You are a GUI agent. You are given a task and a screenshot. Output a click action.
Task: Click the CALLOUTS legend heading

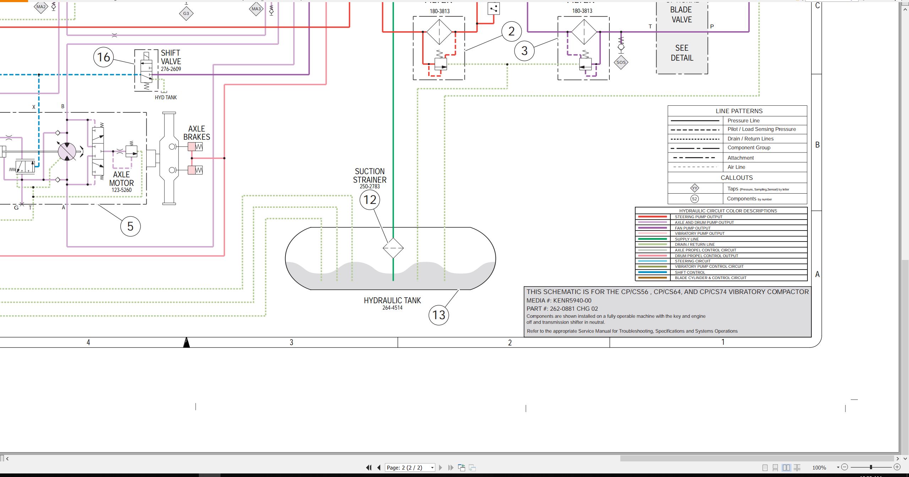[736, 178]
